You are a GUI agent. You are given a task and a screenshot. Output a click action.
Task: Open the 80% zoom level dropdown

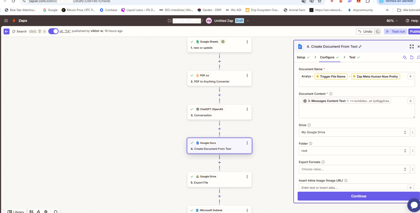click(x=392, y=21)
